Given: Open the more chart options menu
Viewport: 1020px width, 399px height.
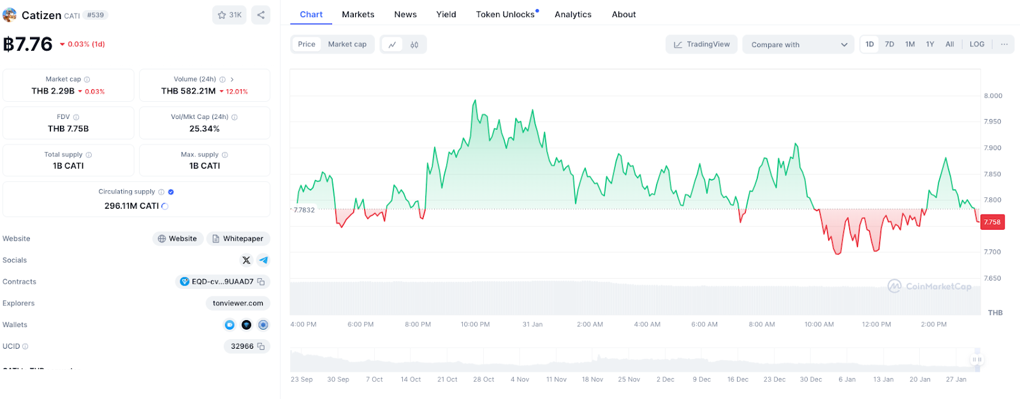Looking at the screenshot, I should tap(1004, 45).
